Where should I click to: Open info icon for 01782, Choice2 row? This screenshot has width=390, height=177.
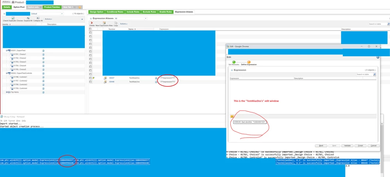click(43, 58)
